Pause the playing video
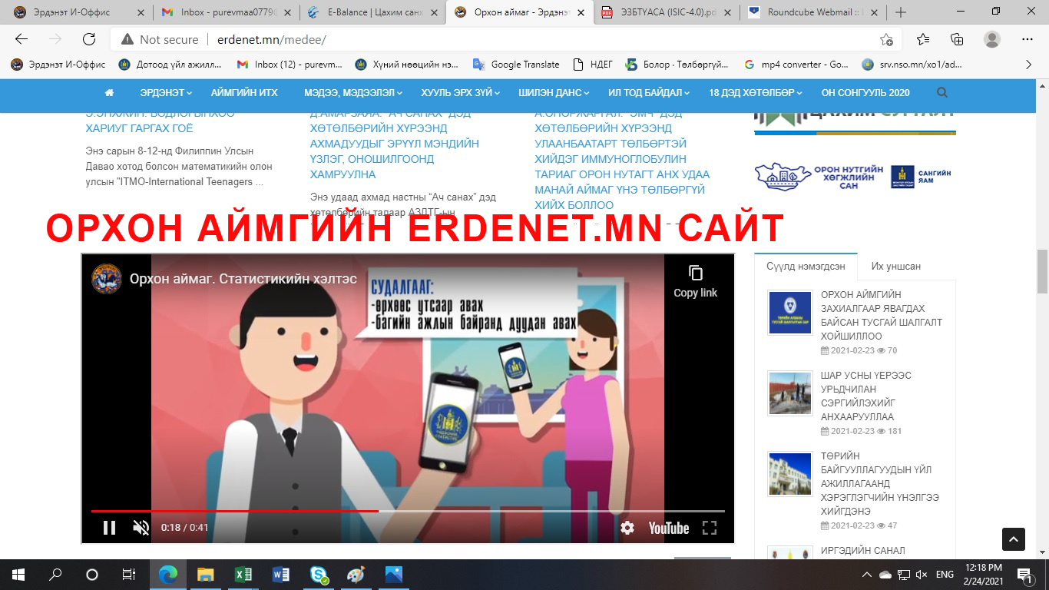Screen dimensions: 1049x590 tap(109, 528)
